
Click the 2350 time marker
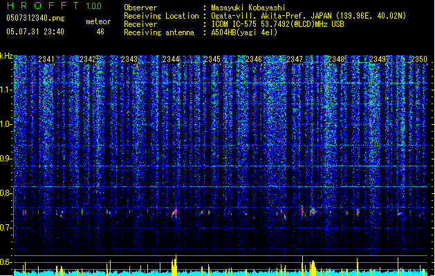click(419, 59)
